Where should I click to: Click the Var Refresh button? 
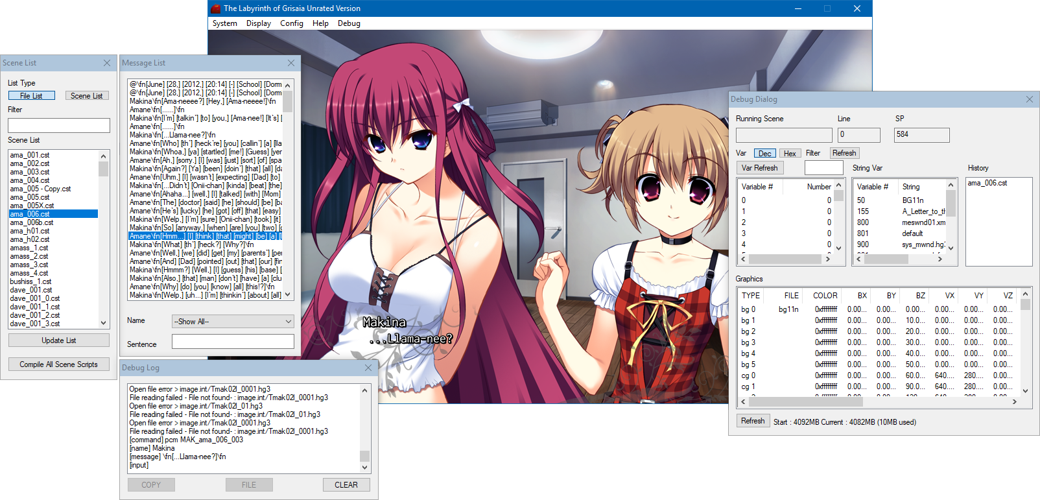(760, 168)
